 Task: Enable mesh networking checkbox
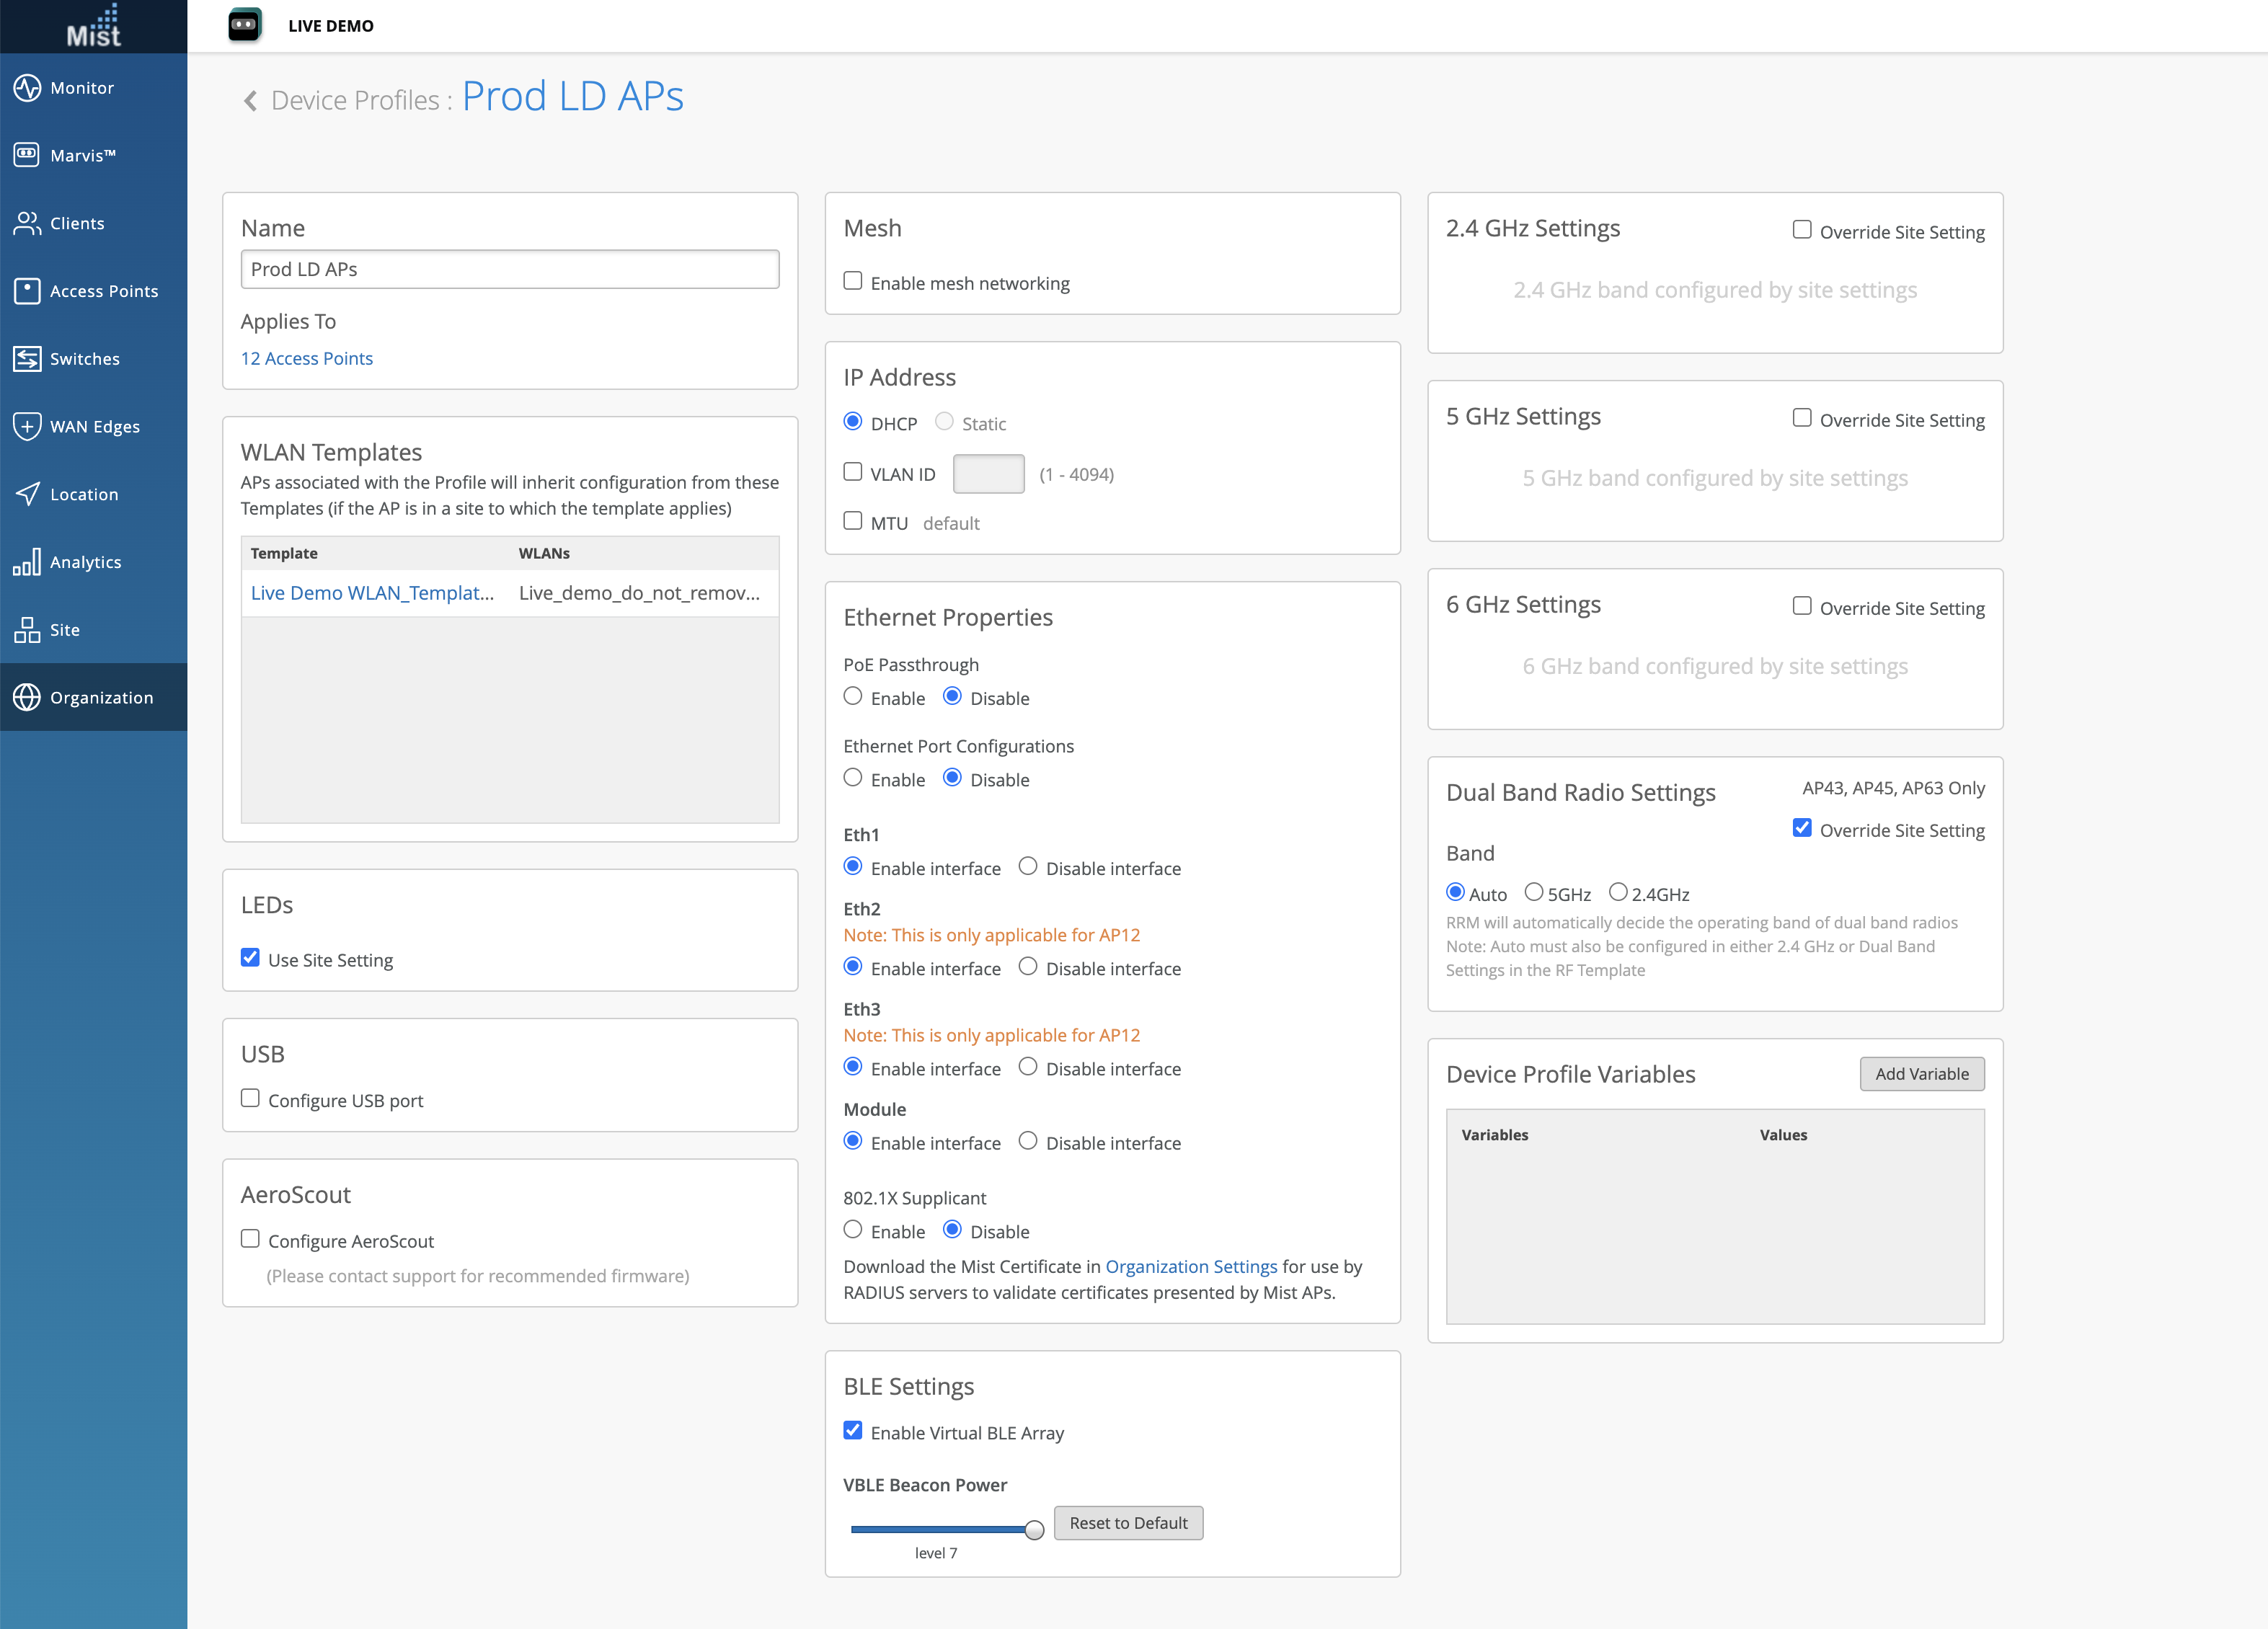[853, 281]
